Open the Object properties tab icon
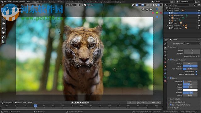Image resolution: width=201 pixels, height=113 pixels. 166,66
